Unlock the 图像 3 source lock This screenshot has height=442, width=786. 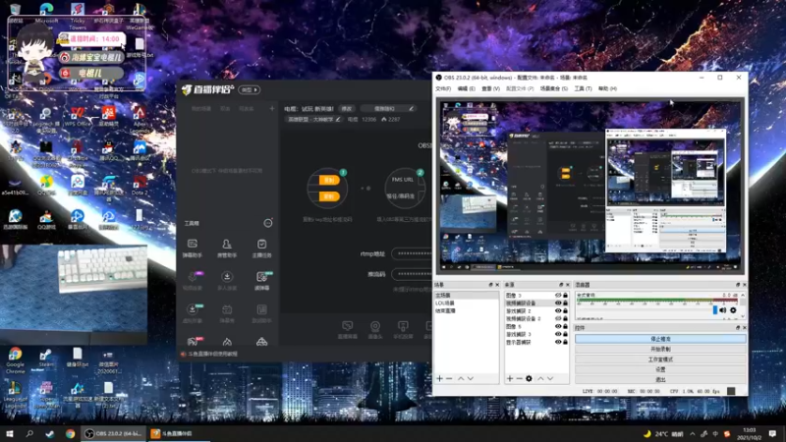click(566, 296)
